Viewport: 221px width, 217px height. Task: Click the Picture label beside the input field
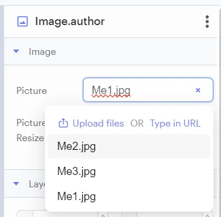tap(31, 90)
